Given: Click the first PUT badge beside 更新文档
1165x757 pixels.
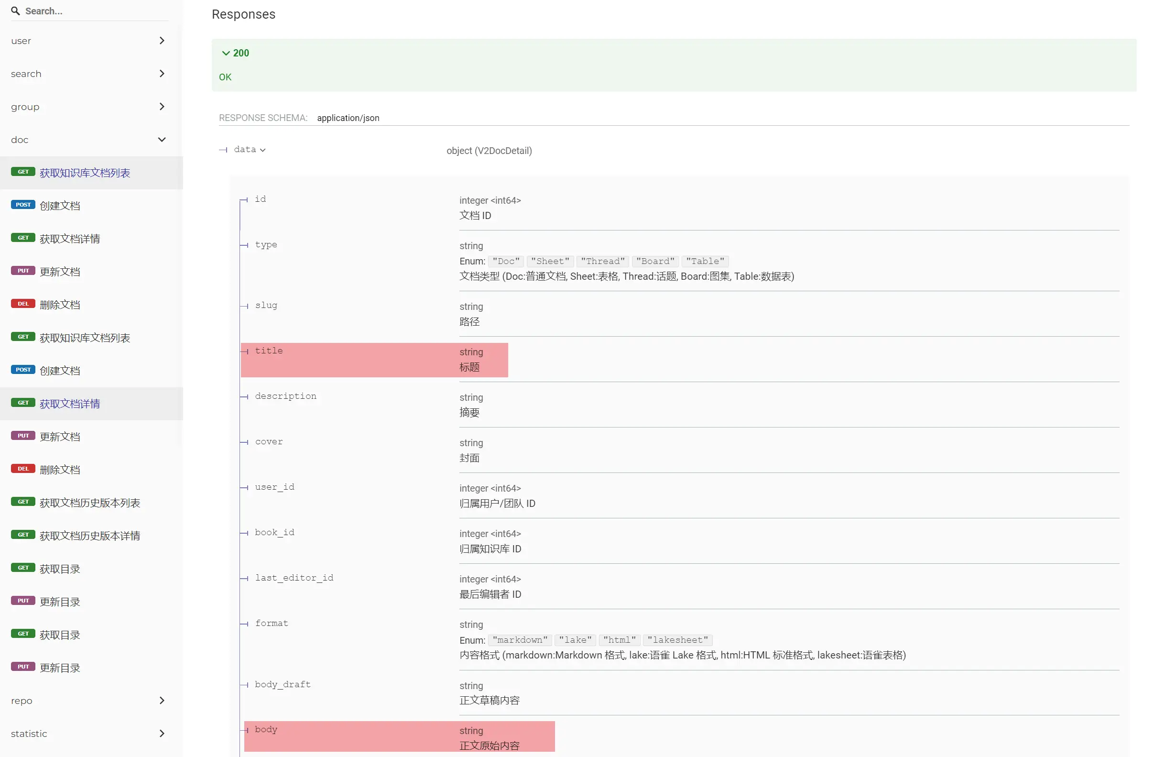Looking at the screenshot, I should click(23, 271).
